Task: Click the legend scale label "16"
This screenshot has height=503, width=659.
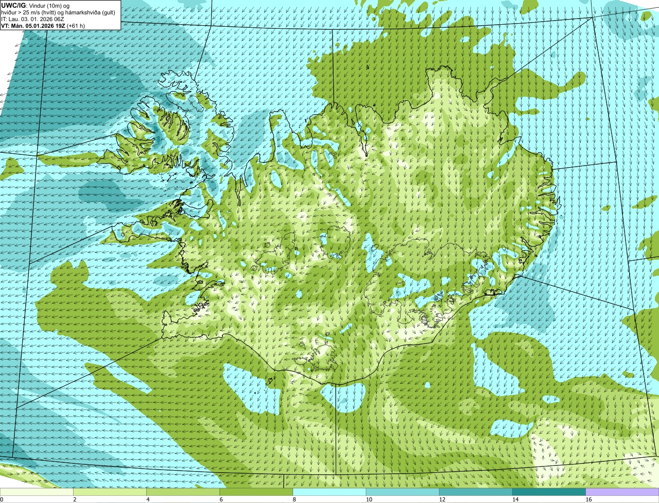Action: [x=588, y=499]
